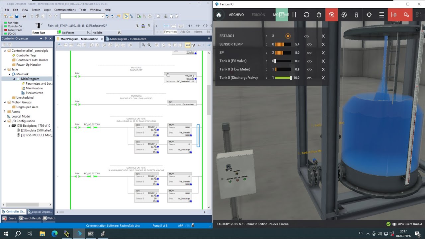Image resolution: width=425 pixels, height=239 pixels.
Task: Collapse the I/O Configuration node
Action: click(x=5, y=121)
